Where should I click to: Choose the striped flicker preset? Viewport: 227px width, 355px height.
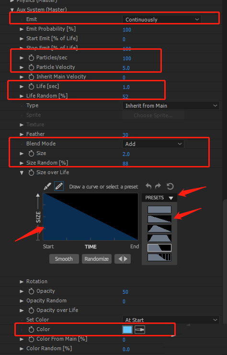pos(159,257)
